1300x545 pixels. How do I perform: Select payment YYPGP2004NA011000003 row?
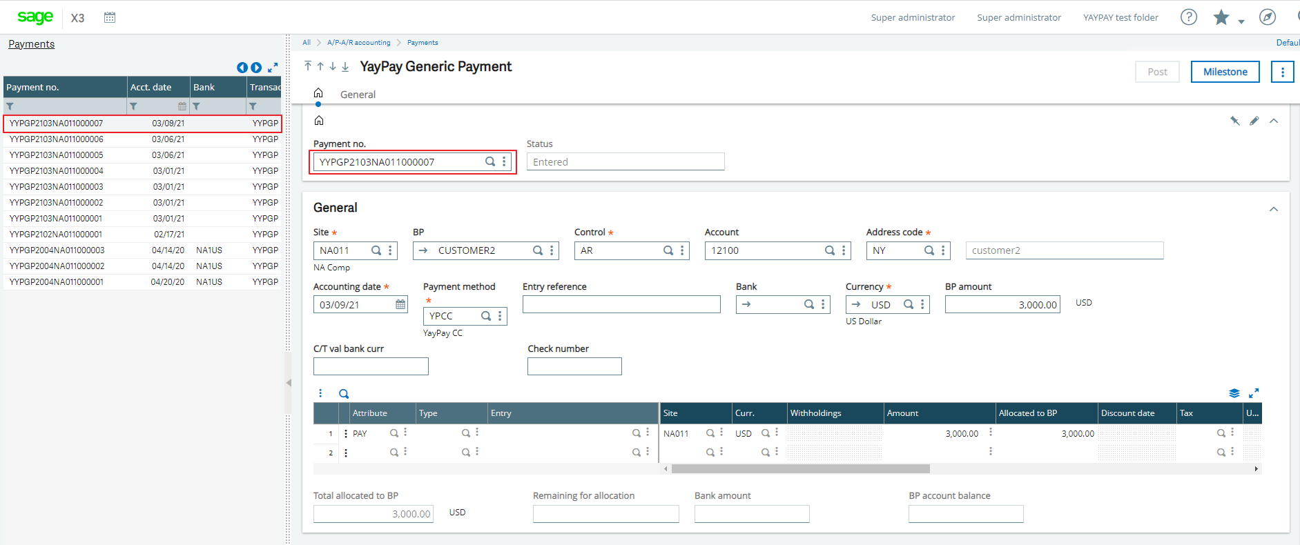point(142,250)
